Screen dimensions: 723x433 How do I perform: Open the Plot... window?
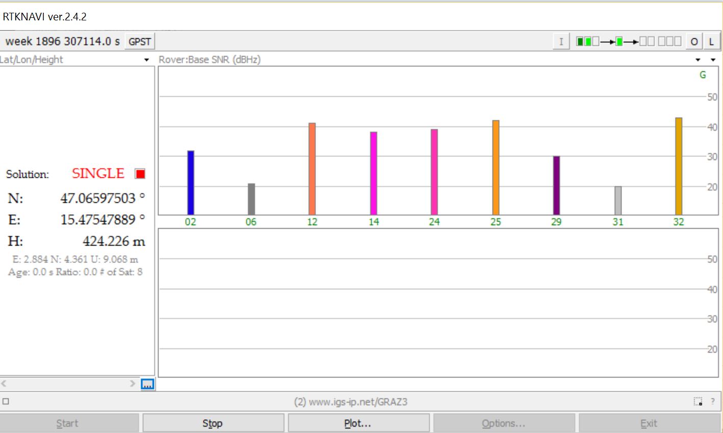coord(358,423)
